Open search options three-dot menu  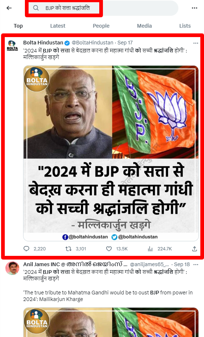[194, 8]
